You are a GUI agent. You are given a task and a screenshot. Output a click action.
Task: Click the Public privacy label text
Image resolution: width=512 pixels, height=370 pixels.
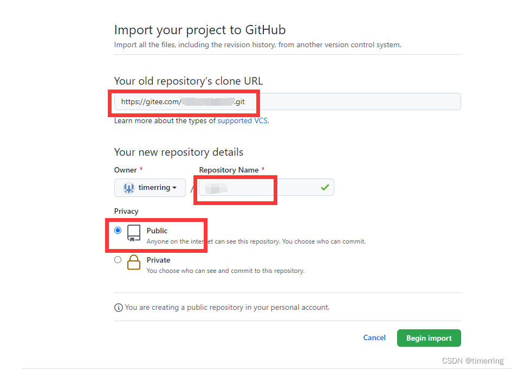click(x=157, y=231)
